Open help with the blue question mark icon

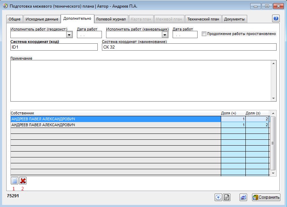click(x=276, y=18)
